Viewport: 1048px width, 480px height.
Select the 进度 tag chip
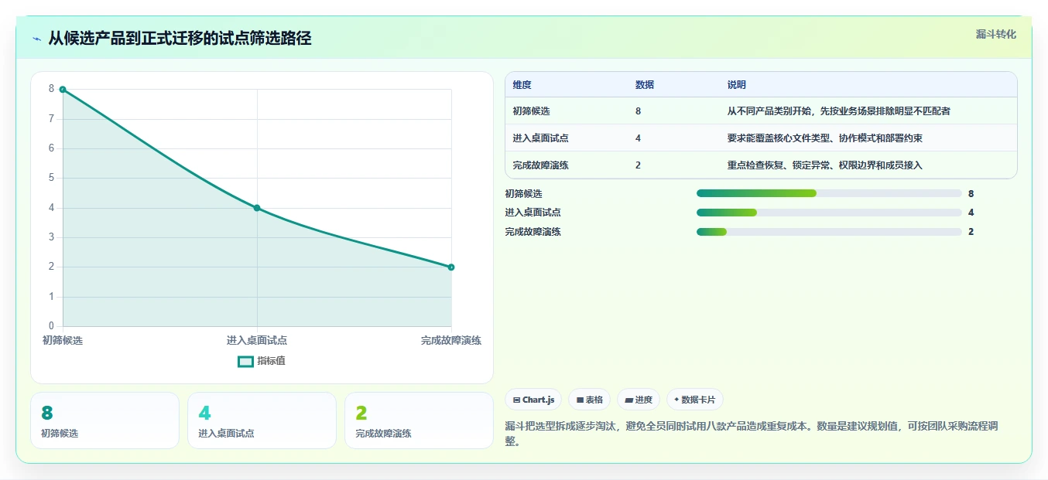[639, 400]
